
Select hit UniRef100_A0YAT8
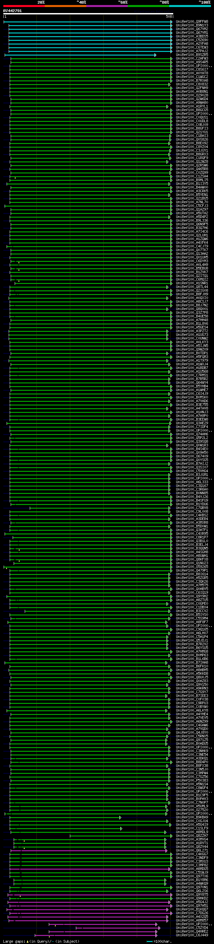192,73
